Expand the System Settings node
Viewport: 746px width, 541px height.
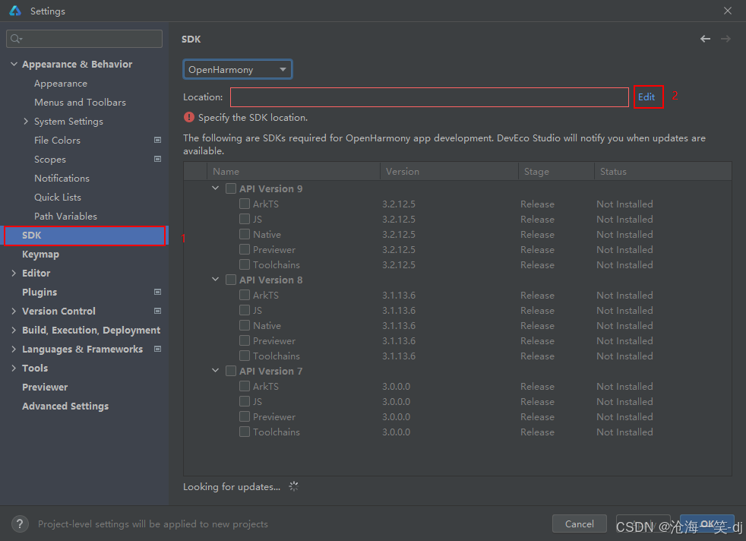coord(26,121)
